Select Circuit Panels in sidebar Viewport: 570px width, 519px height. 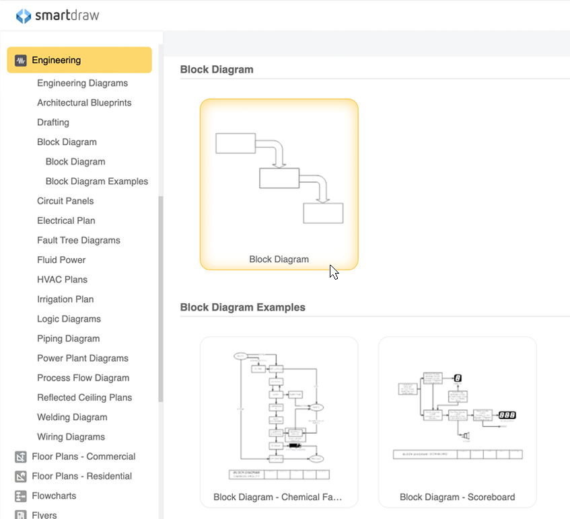click(65, 201)
